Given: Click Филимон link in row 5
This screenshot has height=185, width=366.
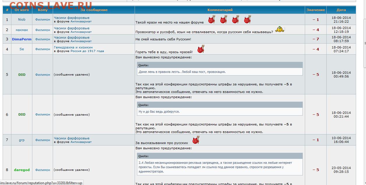Looking at the screenshot, I should [43, 75].
